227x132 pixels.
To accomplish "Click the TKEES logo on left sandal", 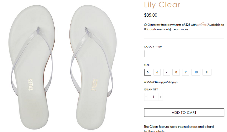I will tap(30, 85).
